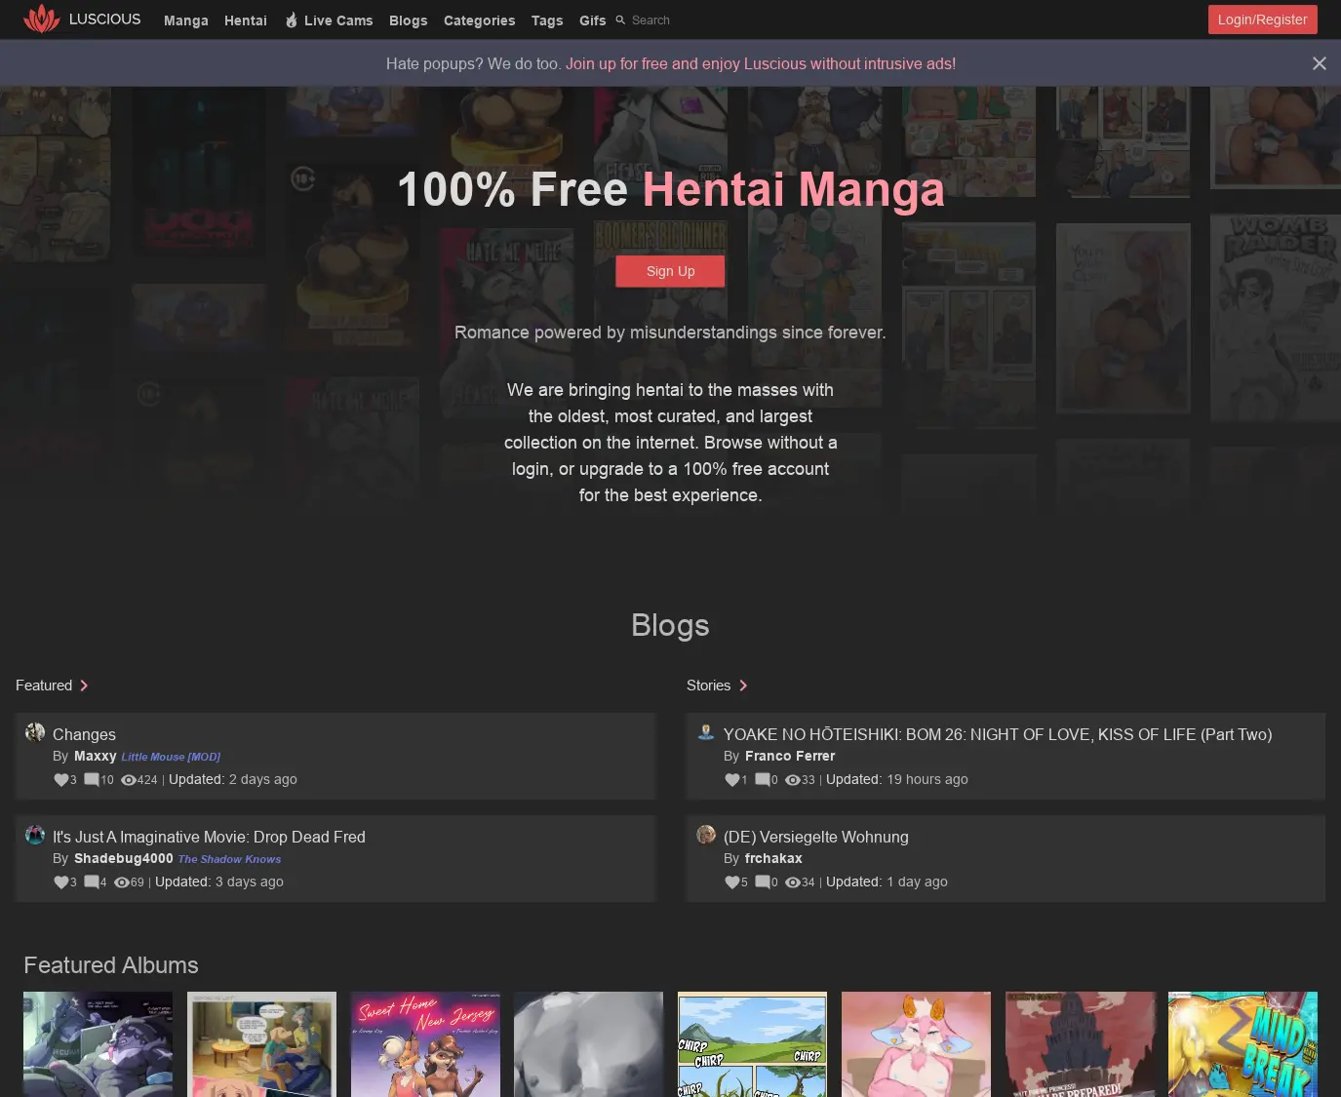Open the Categories navigation item

point(480,20)
